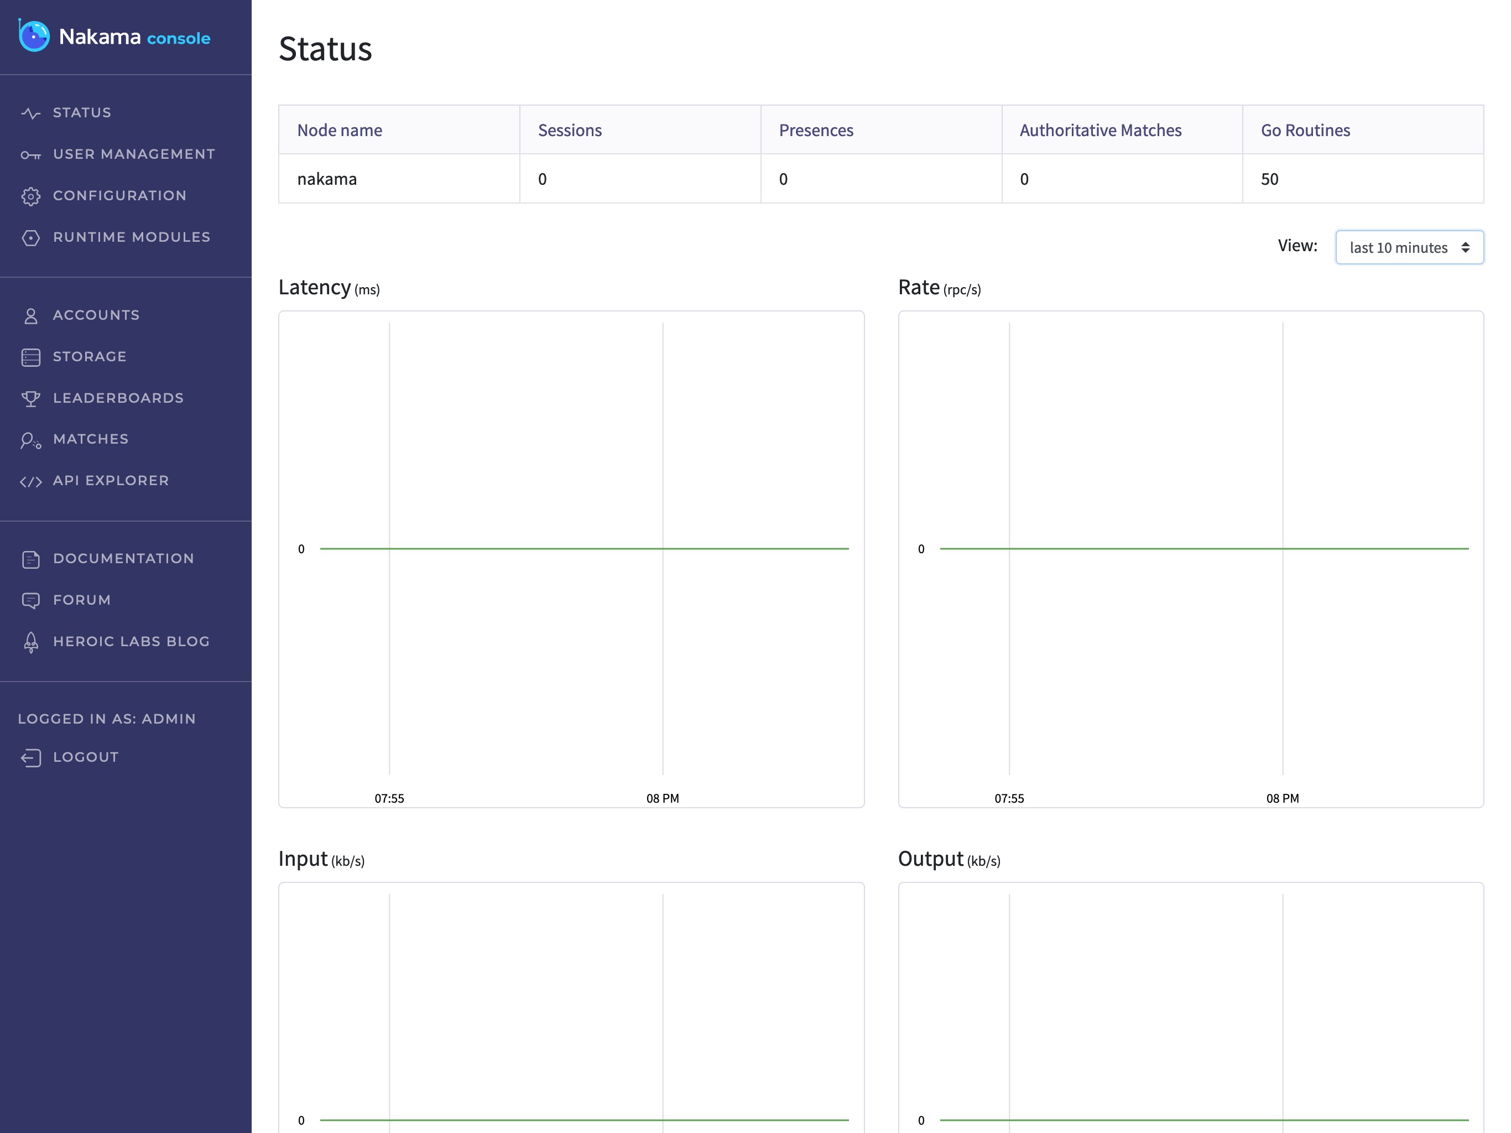This screenshot has height=1133, width=1511.
Task: Click the Matches icon in sidebar
Action: (31, 441)
